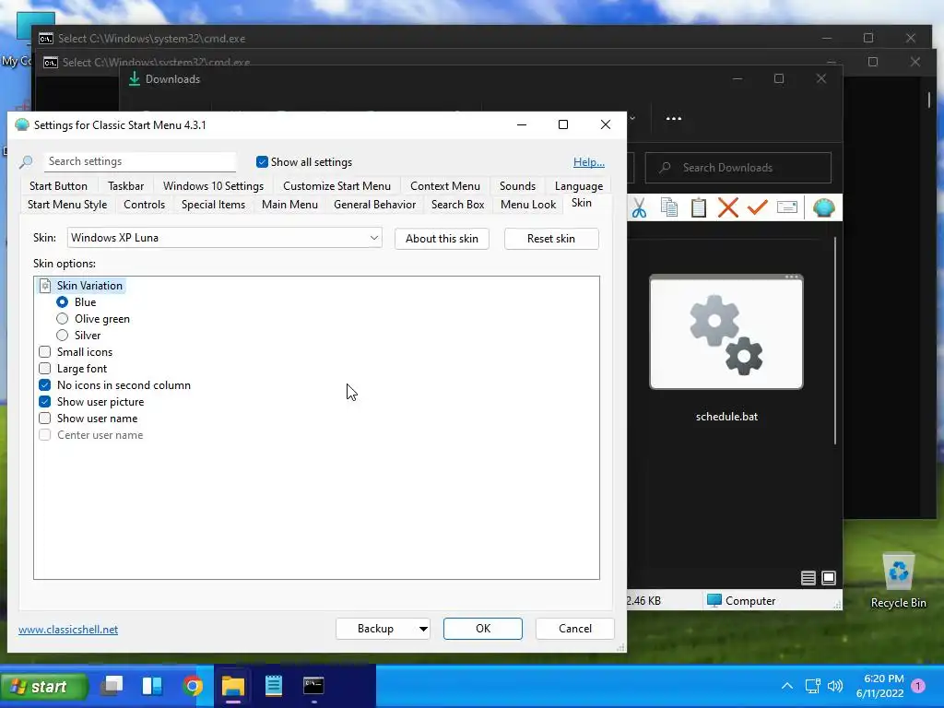Click the Skin Variation group icon

point(45,286)
